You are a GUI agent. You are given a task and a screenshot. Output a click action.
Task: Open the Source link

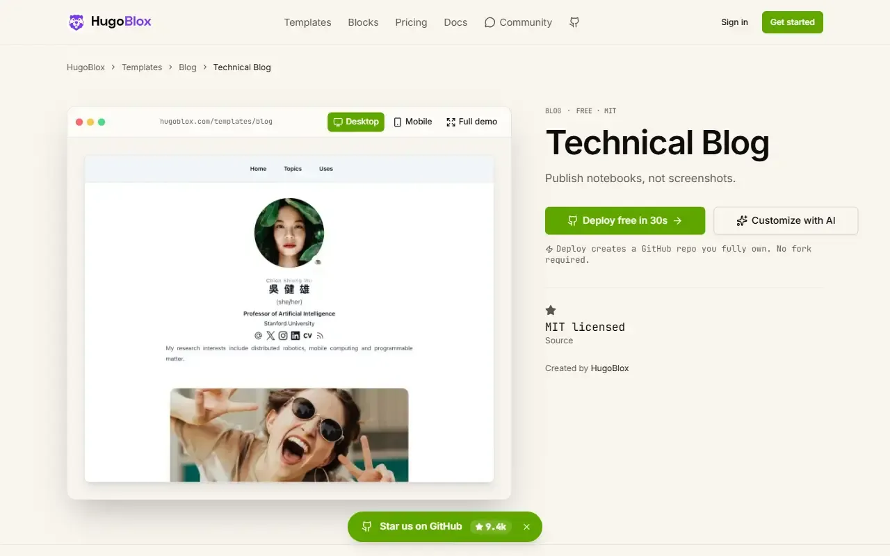tap(559, 341)
